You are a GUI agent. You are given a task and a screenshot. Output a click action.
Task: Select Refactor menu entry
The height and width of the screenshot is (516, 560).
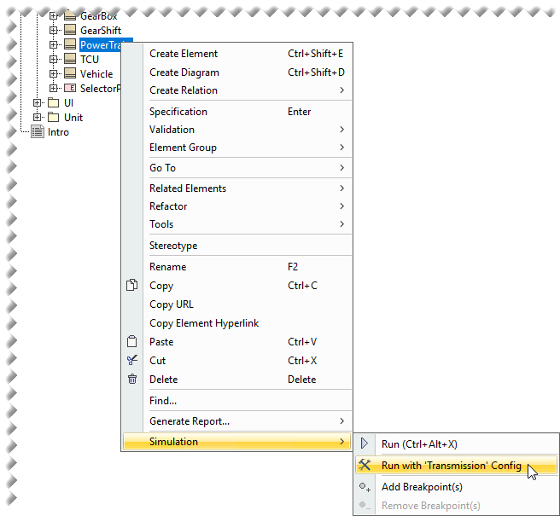tap(236, 206)
